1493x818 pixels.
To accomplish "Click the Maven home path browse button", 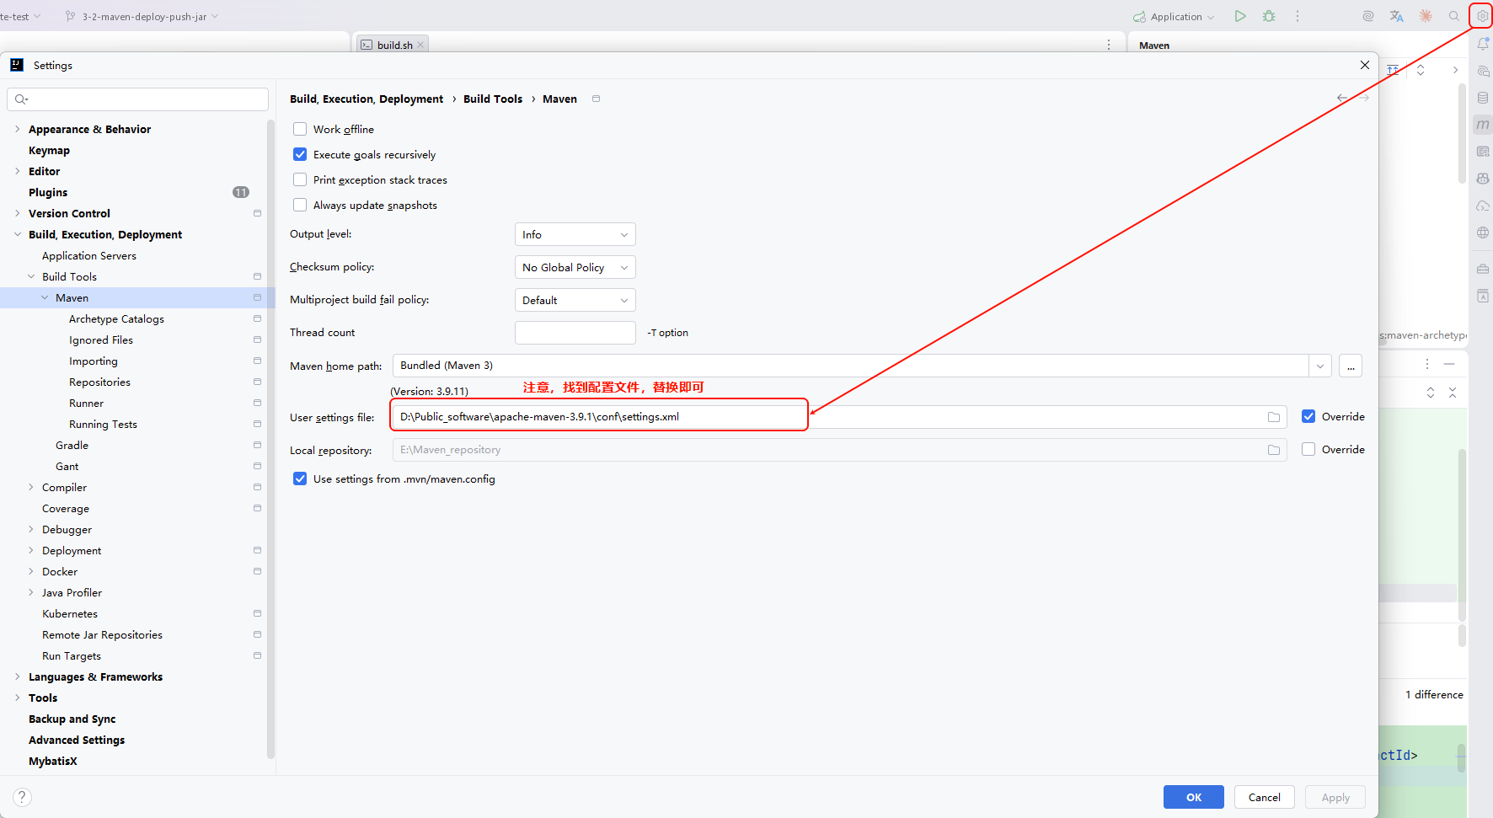I will pyautogui.click(x=1351, y=366).
